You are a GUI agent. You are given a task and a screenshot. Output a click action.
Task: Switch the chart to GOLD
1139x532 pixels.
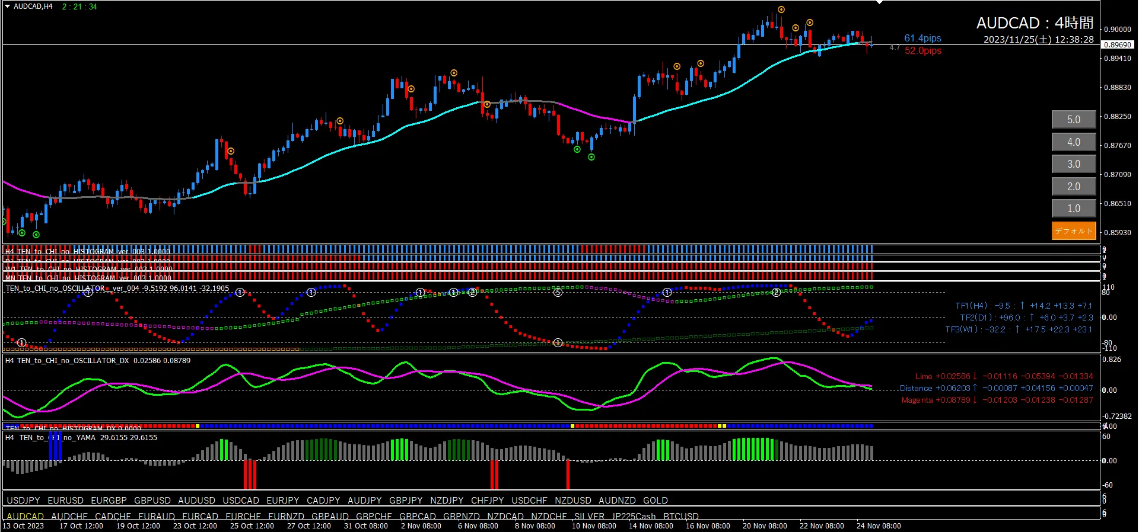[656, 501]
